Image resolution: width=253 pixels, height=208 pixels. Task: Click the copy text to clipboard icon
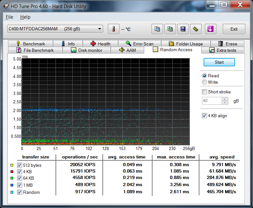click(x=157, y=29)
